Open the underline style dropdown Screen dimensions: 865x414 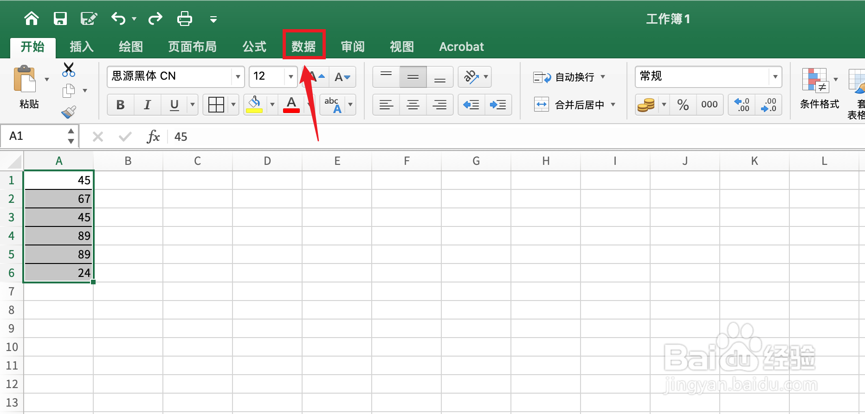(x=193, y=105)
